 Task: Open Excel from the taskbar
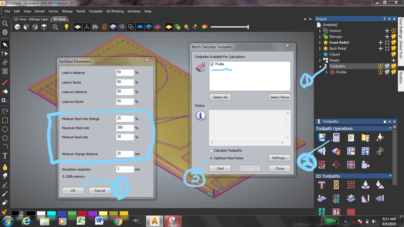point(81,221)
